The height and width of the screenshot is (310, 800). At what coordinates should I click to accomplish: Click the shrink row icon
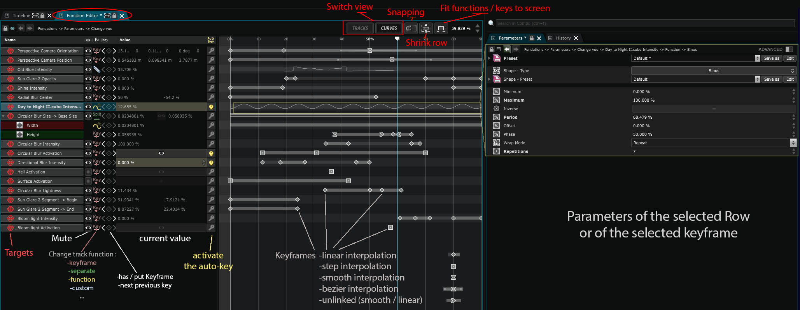(426, 28)
